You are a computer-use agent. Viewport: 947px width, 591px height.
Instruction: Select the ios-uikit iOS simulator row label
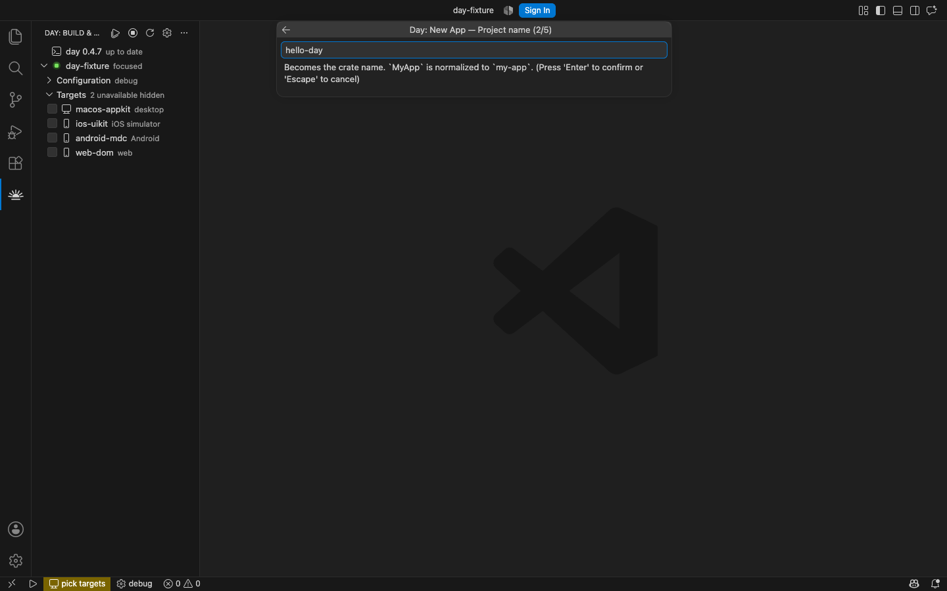118,123
